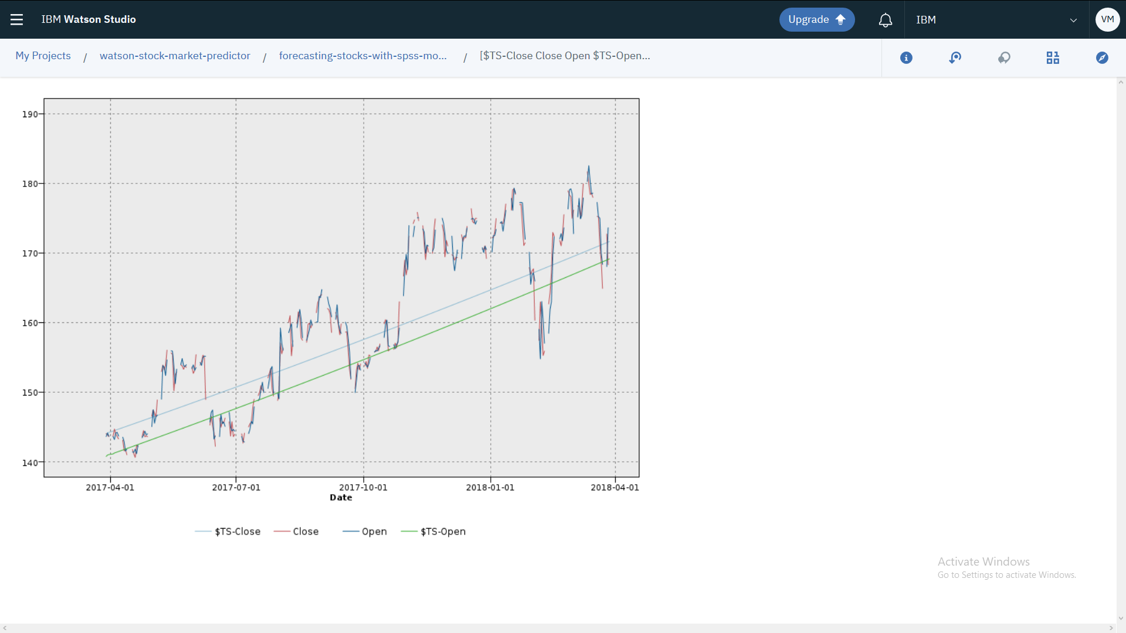Click the IBM Watson Studio title
The image size is (1126, 633).
pyautogui.click(x=89, y=19)
